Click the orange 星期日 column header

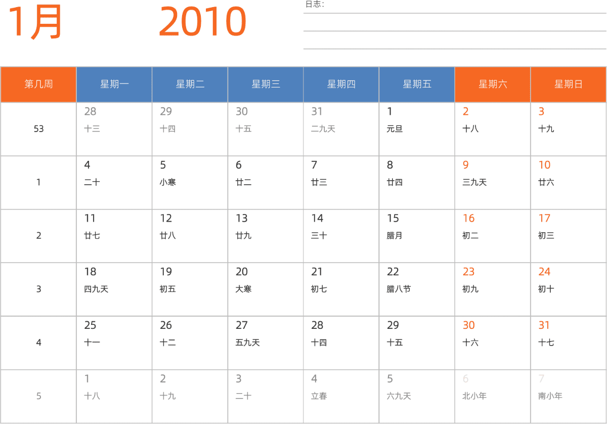(x=569, y=84)
